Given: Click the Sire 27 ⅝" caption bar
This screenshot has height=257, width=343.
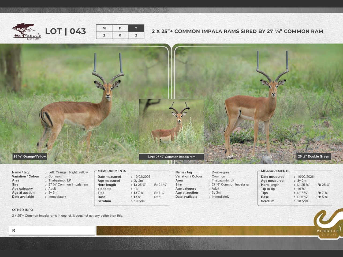Looking at the screenshot, I should coord(171,157).
